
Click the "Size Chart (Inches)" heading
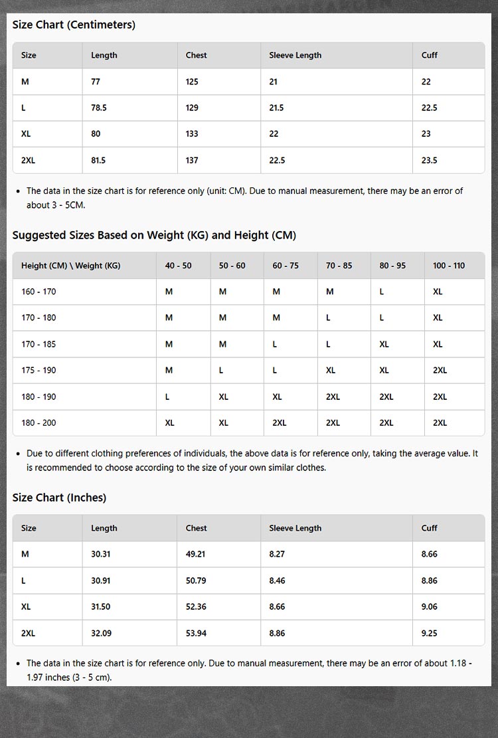coord(59,498)
